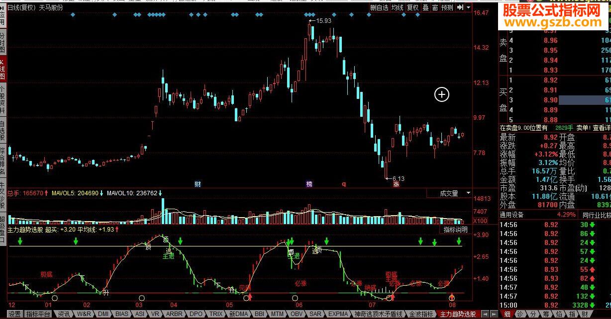Click the round crosshair plus cursor icon
The height and width of the screenshot is (319, 611).
442,94
